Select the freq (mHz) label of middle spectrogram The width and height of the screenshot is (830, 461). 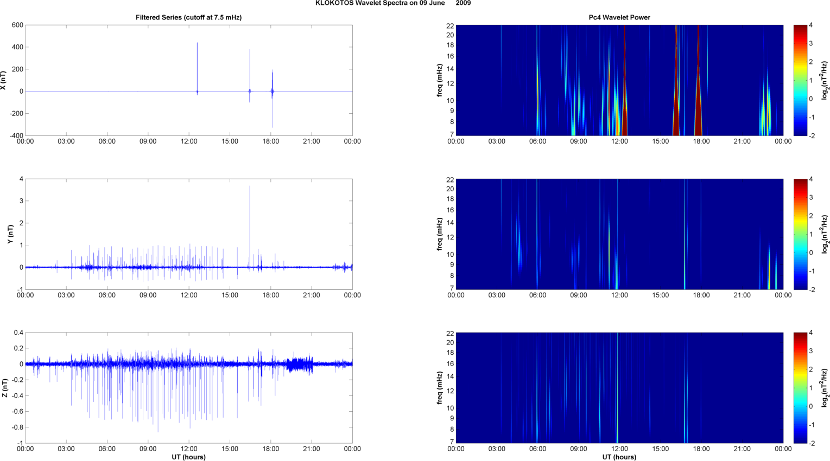tap(439, 234)
